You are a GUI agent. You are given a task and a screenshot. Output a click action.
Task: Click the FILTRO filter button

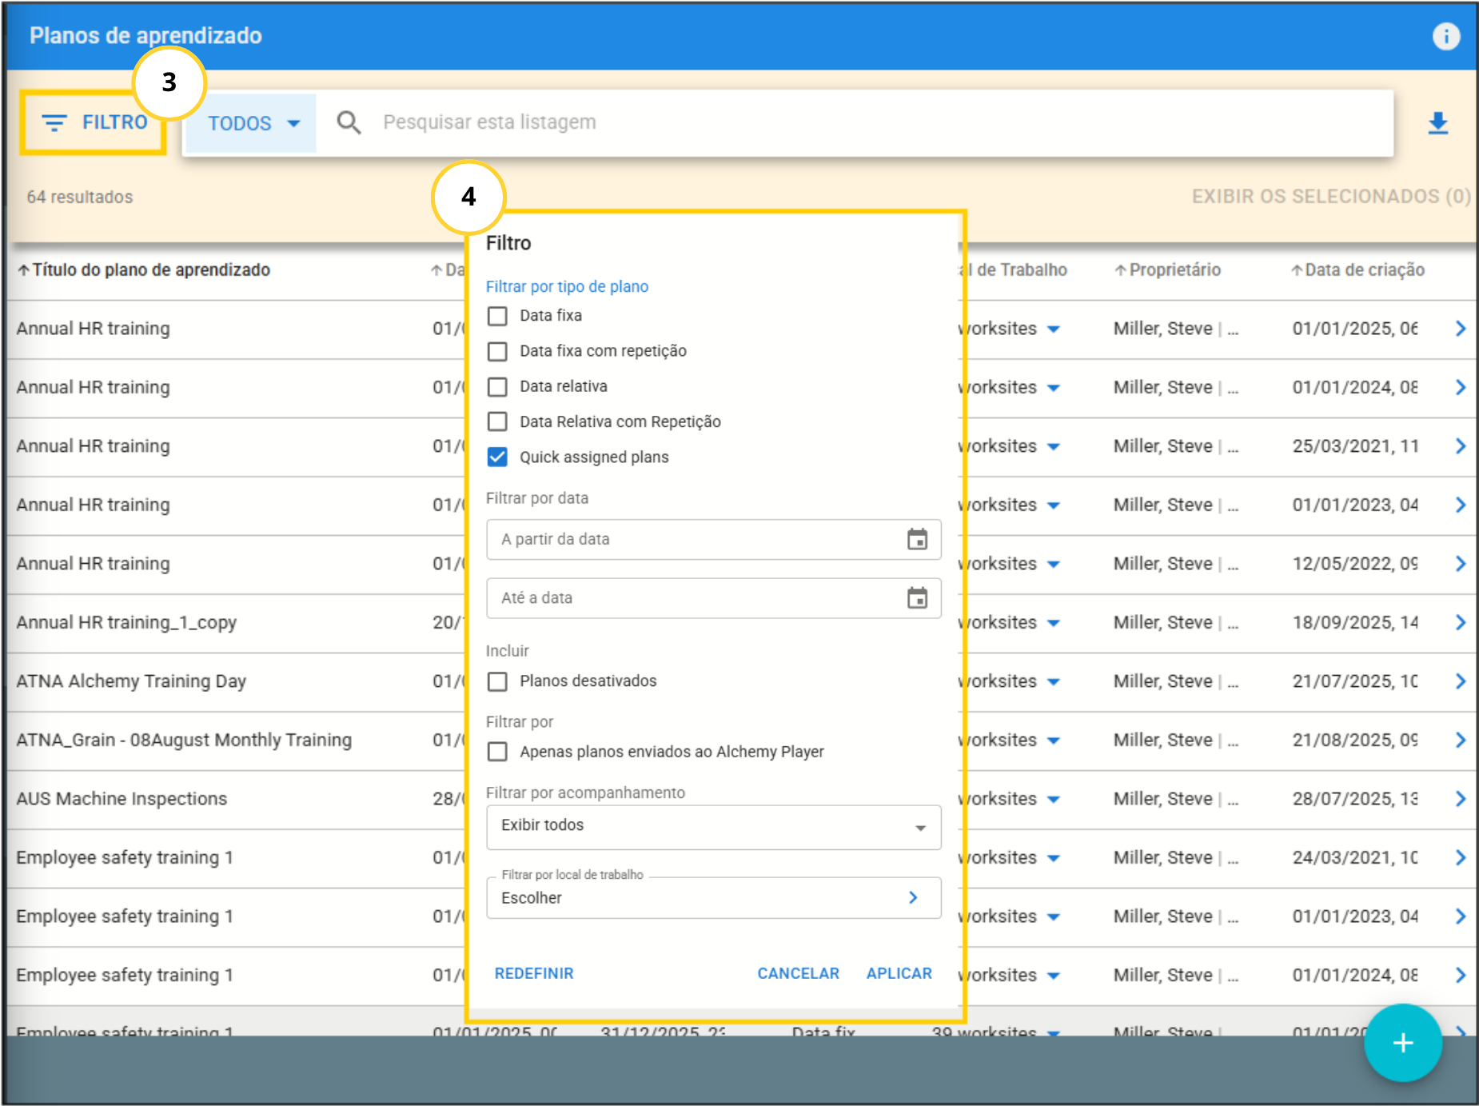(94, 122)
